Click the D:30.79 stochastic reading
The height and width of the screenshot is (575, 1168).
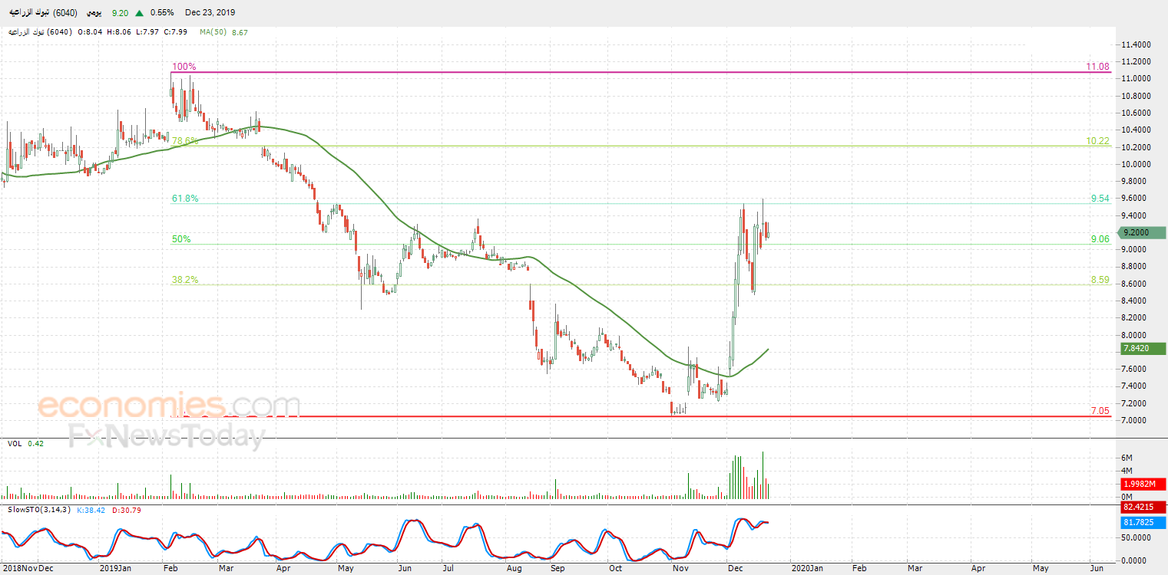click(126, 509)
